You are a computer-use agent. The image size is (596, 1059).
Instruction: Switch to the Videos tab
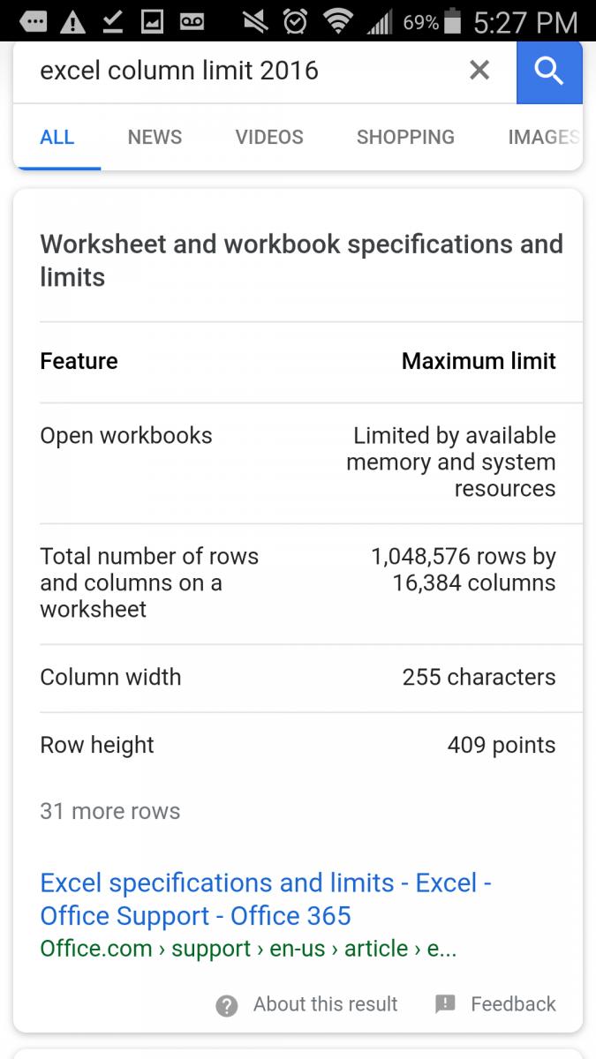(x=269, y=137)
